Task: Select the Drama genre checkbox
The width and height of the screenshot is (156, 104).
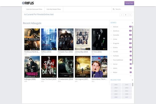Action: point(111,48)
